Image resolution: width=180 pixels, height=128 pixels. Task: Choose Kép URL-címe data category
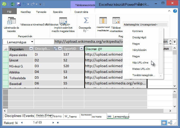(x=140, y=63)
